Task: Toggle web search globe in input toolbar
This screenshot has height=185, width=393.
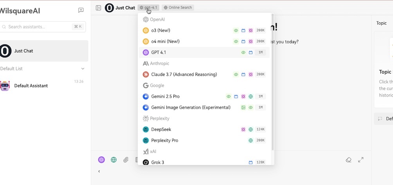Action: tap(114, 160)
